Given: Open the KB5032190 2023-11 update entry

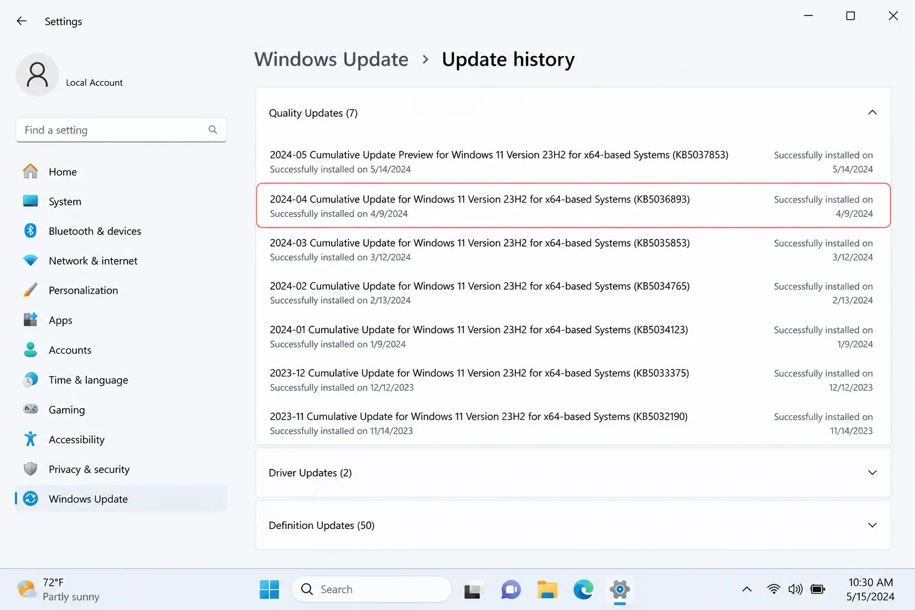Looking at the screenshot, I should point(573,424).
